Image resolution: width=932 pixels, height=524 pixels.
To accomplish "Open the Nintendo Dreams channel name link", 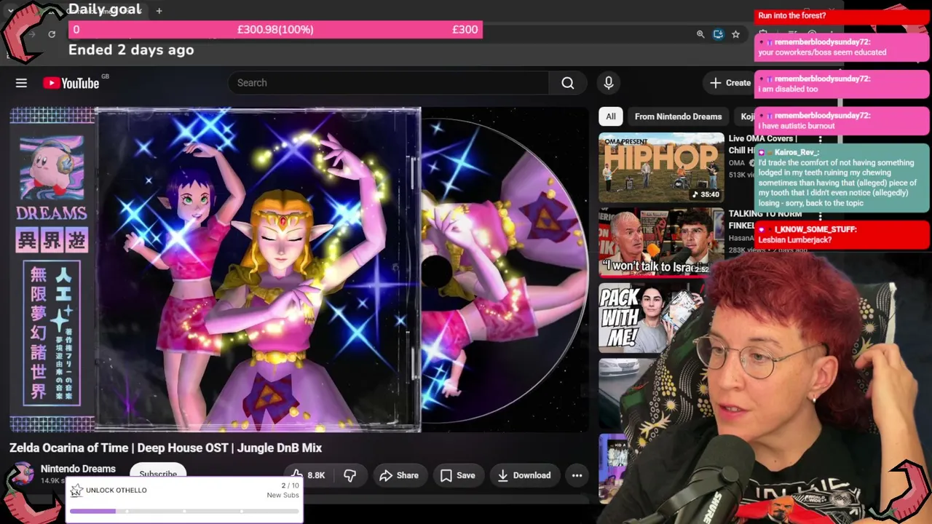I will coord(78,469).
